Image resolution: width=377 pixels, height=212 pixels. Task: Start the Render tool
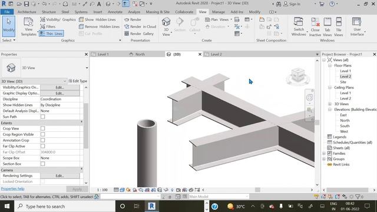133,19
